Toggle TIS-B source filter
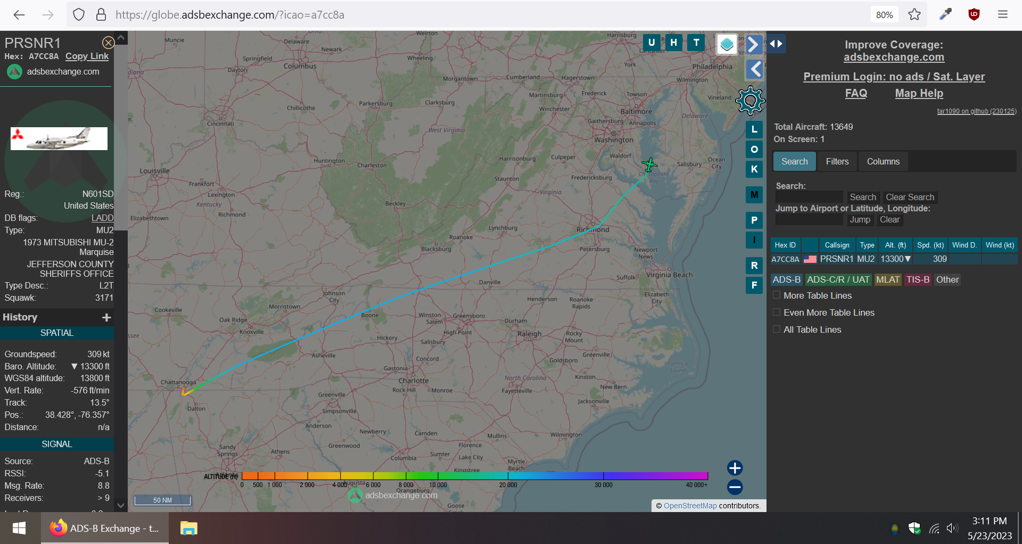Viewport: 1022px width, 544px height. point(918,280)
